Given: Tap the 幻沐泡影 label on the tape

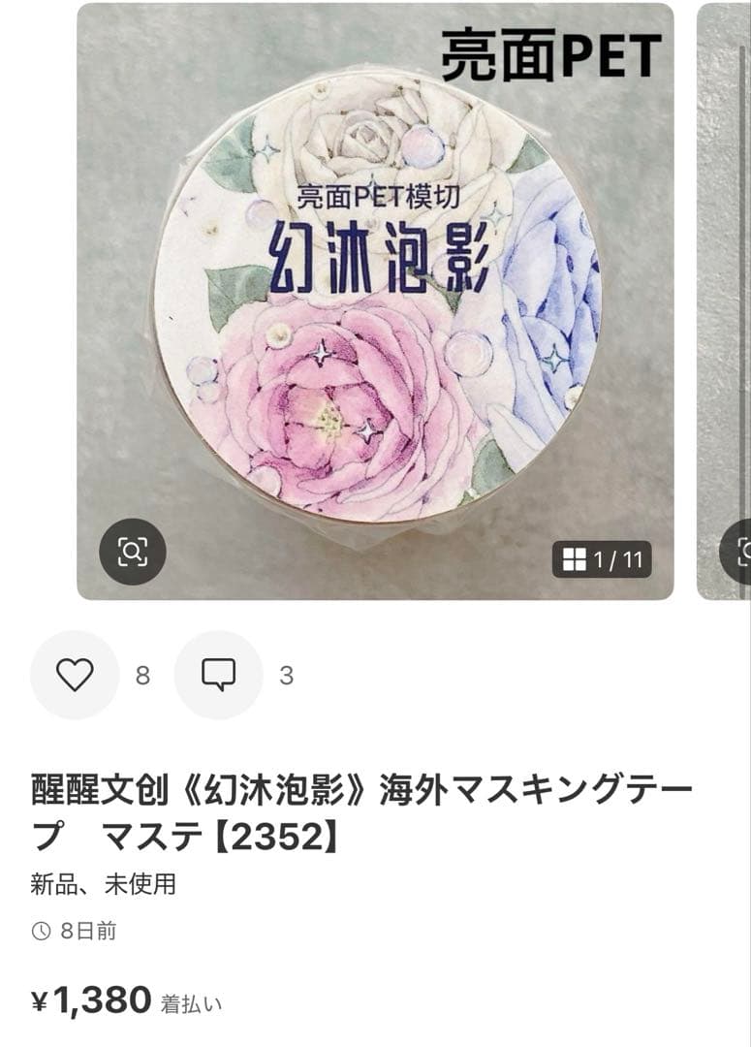Looking at the screenshot, I should (x=379, y=261).
